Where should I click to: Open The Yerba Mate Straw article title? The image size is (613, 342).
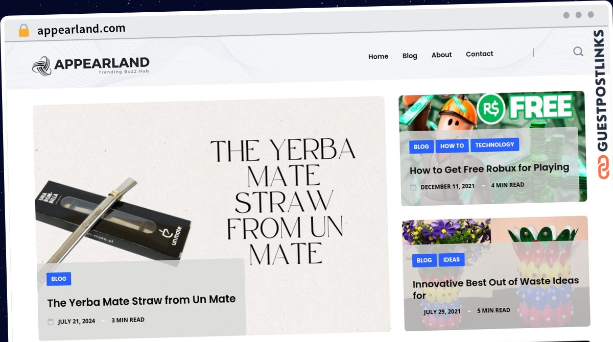click(x=142, y=300)
